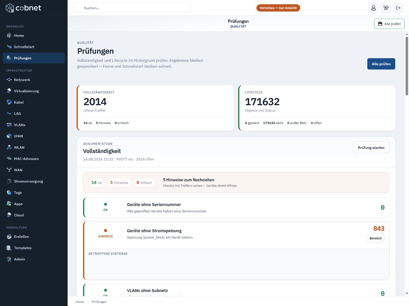Click the IPAM icon in the sidebar
Viewport: 409px width, 306px height.
click(9, 136)
